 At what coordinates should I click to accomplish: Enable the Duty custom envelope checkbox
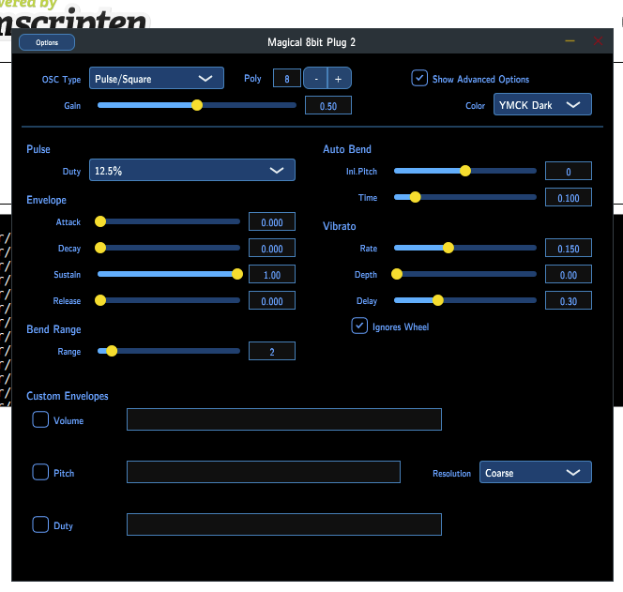click(40, 524)
